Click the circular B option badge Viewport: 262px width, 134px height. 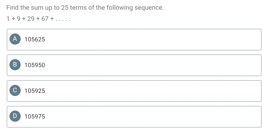click(15, 65)
